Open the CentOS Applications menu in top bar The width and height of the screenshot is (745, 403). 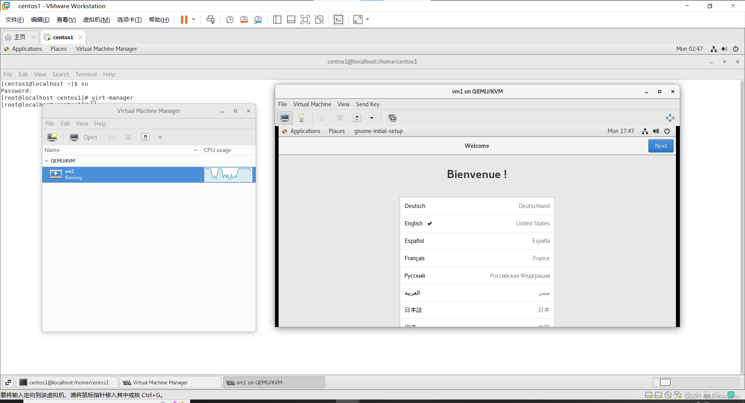click(27, 49)
